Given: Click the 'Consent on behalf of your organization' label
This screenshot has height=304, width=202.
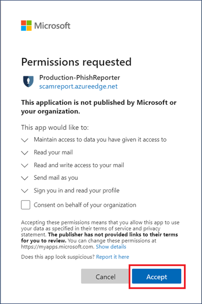Looking at the screenshot, I should (x=85, y=205).
